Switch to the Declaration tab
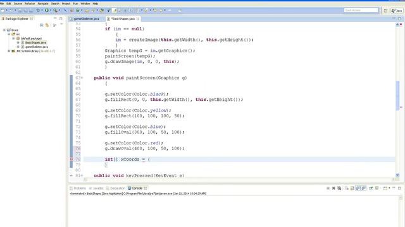 115,188
